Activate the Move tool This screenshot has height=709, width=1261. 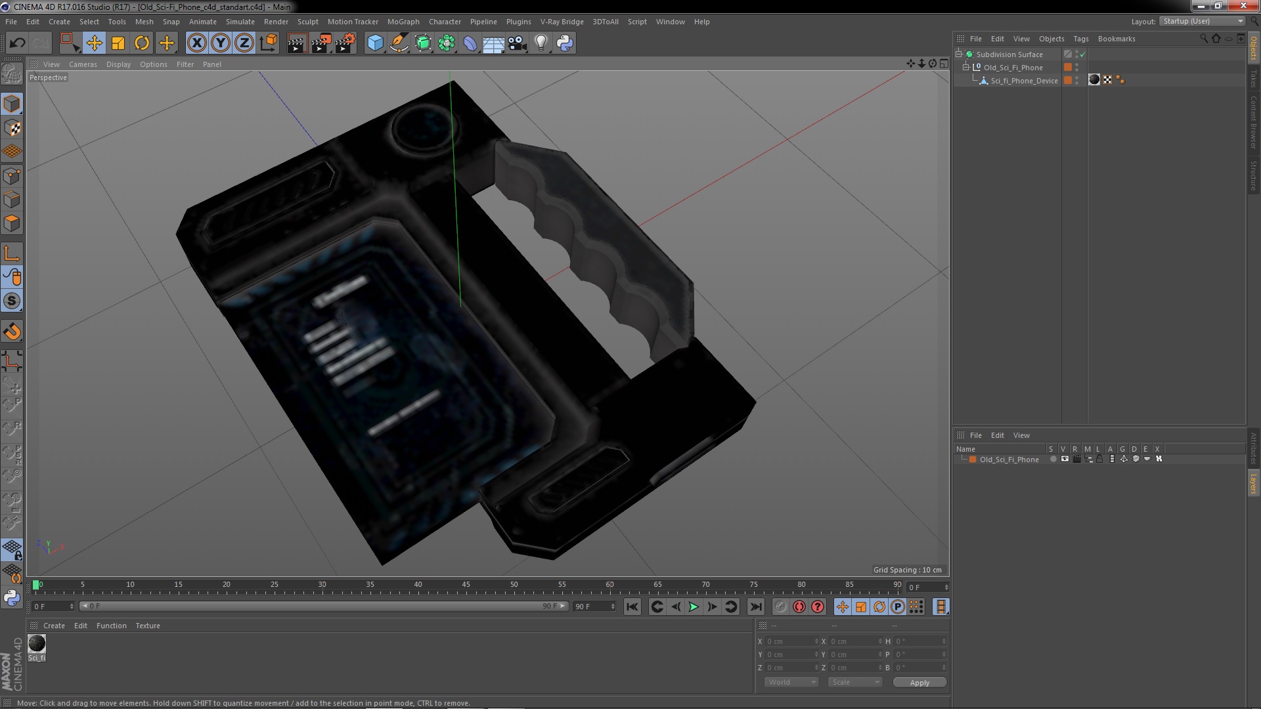(x=94, y=43)
